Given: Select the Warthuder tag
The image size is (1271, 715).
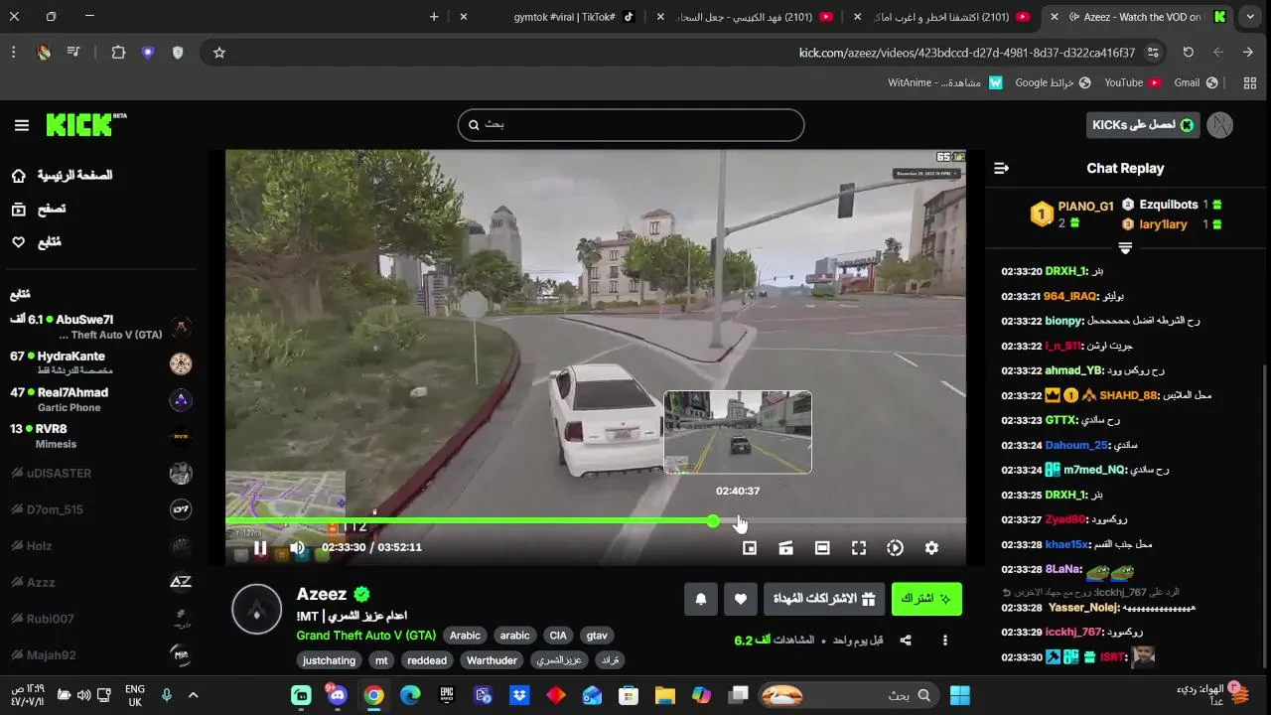Looking at the screenshot, I should [493, 660].
